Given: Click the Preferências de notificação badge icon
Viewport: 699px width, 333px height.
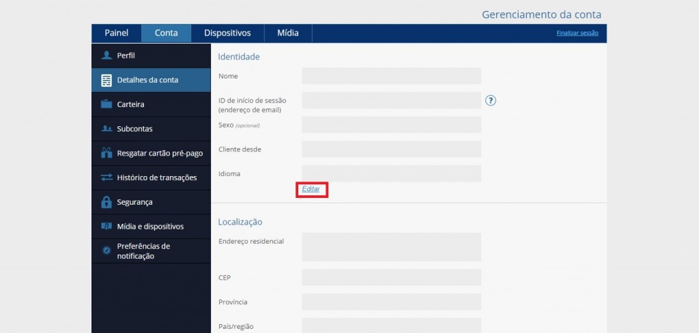Looking at the screenshot, I should tap(106, 251).
